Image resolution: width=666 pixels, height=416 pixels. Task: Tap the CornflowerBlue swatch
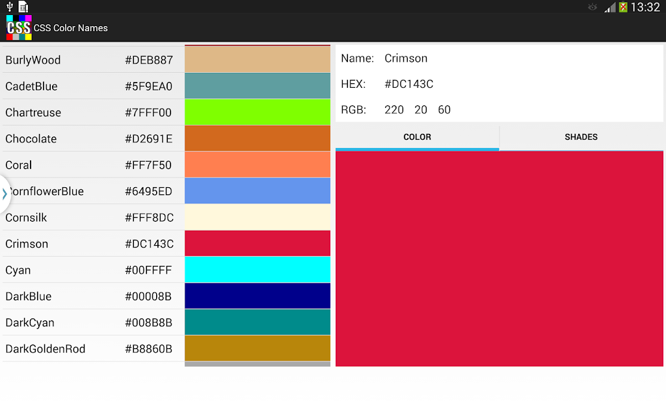point(258,191)
